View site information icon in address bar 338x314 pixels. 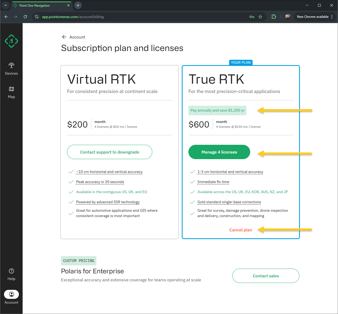[37, 17]
